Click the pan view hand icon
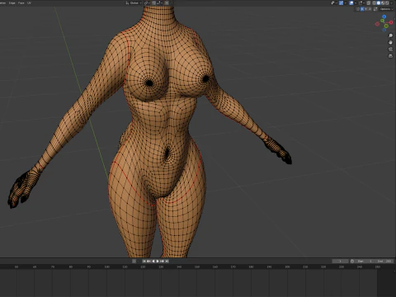 [x=390, y=42]
